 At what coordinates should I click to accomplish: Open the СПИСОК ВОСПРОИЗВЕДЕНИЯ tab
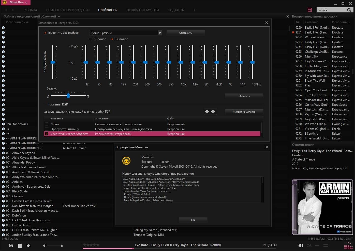(68, 10)
